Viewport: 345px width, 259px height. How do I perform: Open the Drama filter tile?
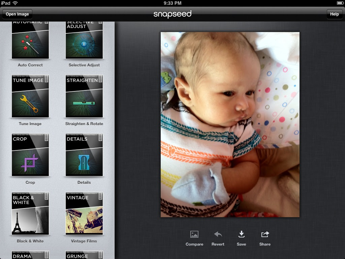(30, 255)
